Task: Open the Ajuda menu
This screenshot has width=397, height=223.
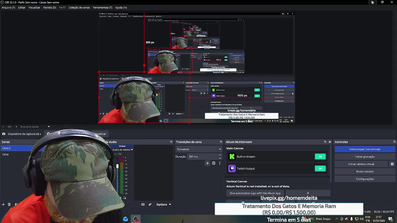Action: coord(121,7)
